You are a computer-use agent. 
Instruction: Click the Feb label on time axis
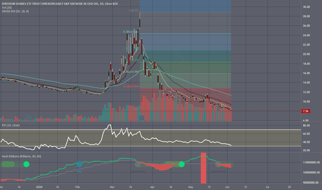point(77,187)
